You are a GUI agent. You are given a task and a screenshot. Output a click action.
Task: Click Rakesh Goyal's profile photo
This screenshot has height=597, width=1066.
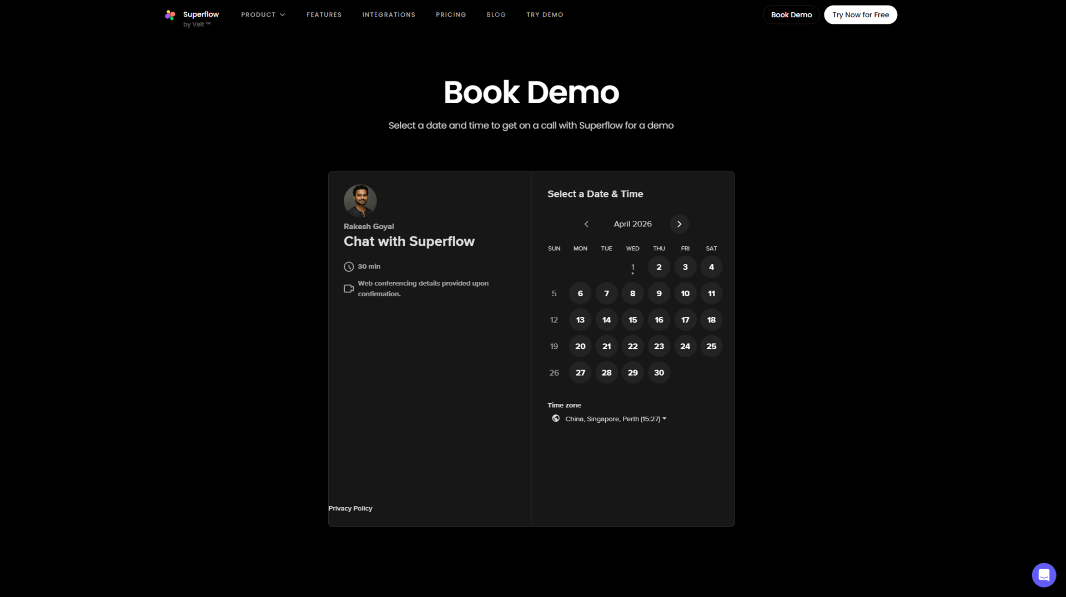[360, 201]
